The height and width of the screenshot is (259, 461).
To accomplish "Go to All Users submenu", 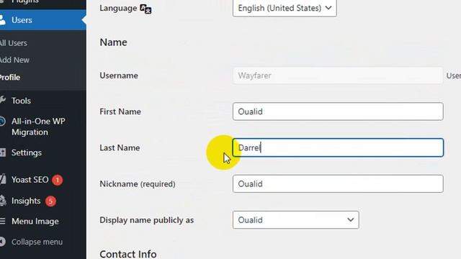I will pyautogui.click(x=14, y=43).
